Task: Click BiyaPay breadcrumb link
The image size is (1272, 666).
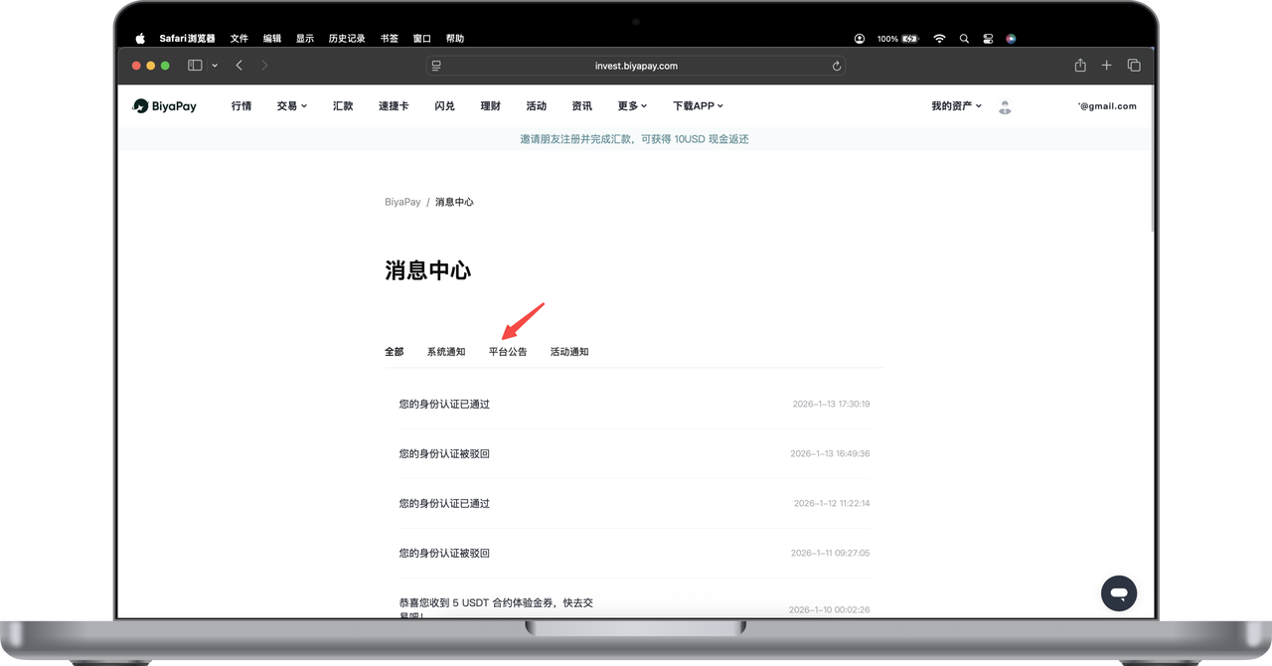Action: pos(402,202)
